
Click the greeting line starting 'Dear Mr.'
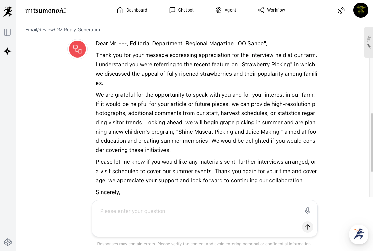tap(181, 43)
